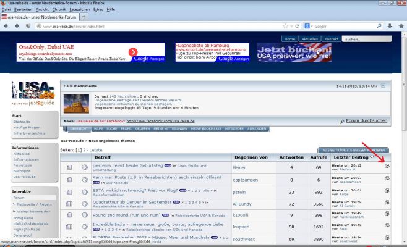
Task: Open MEINE MITTEILUNGEN in forum menu
Action: click(x=170, y=129)
